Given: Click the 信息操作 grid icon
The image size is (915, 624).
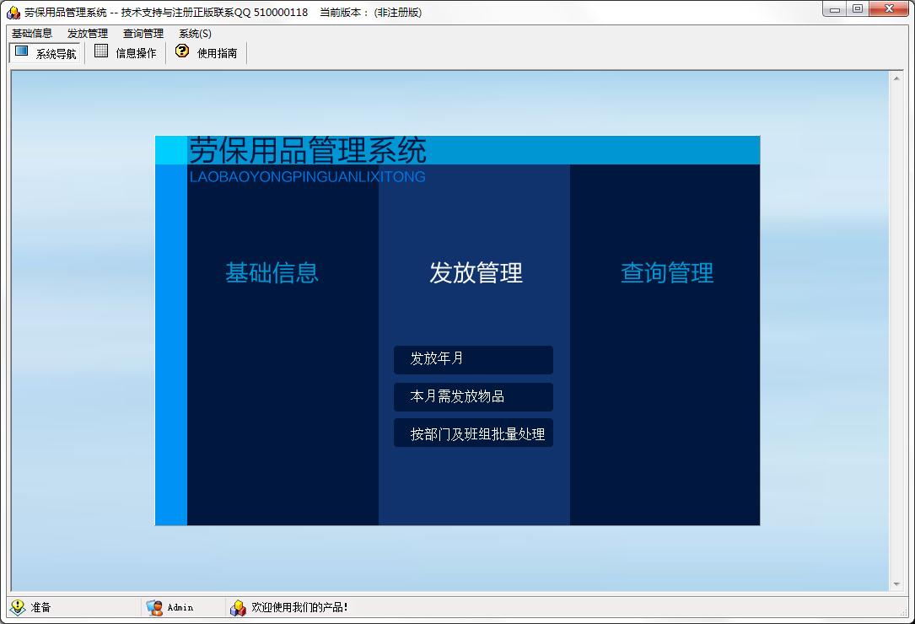Looking at the screenshot, I should (x=101, y=51).
